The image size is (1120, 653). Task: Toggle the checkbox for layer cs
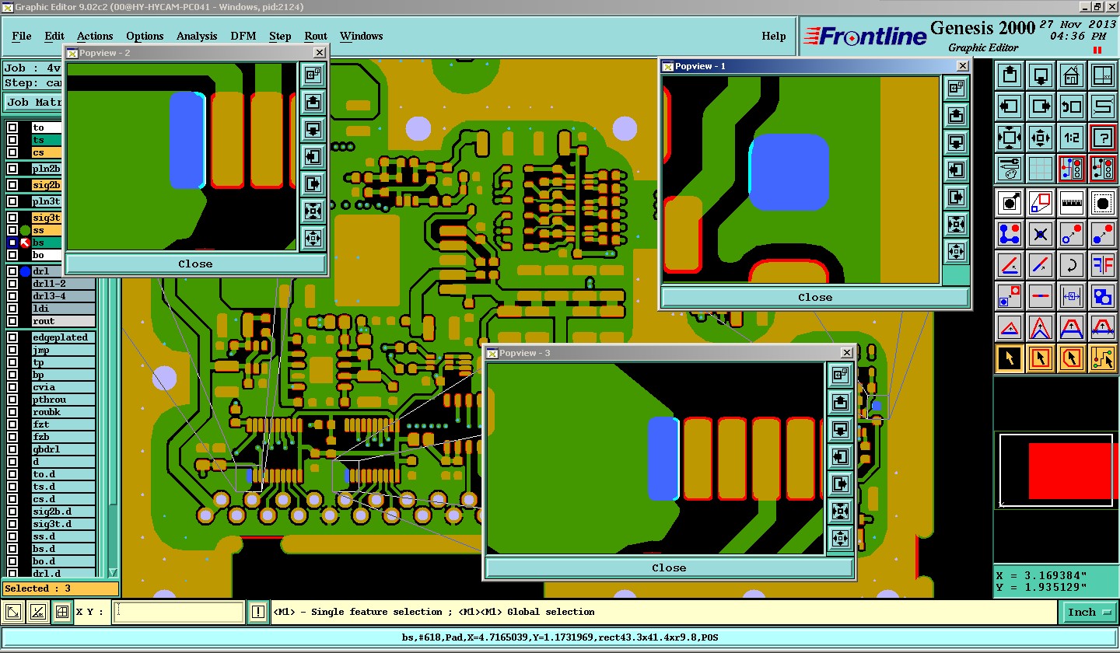tap(12, 152)
